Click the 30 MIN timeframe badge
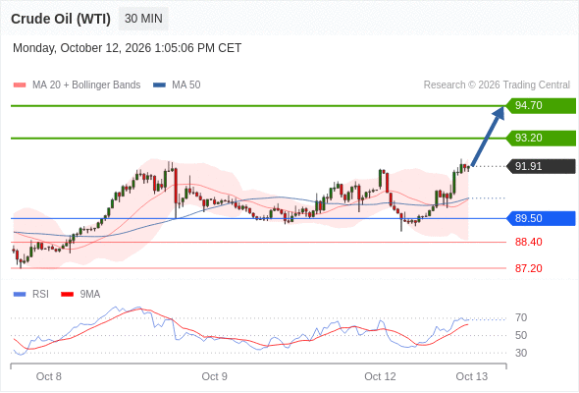The height and width of the screenshot is (393, 579). pyautogui.click(x=143, y=19)
